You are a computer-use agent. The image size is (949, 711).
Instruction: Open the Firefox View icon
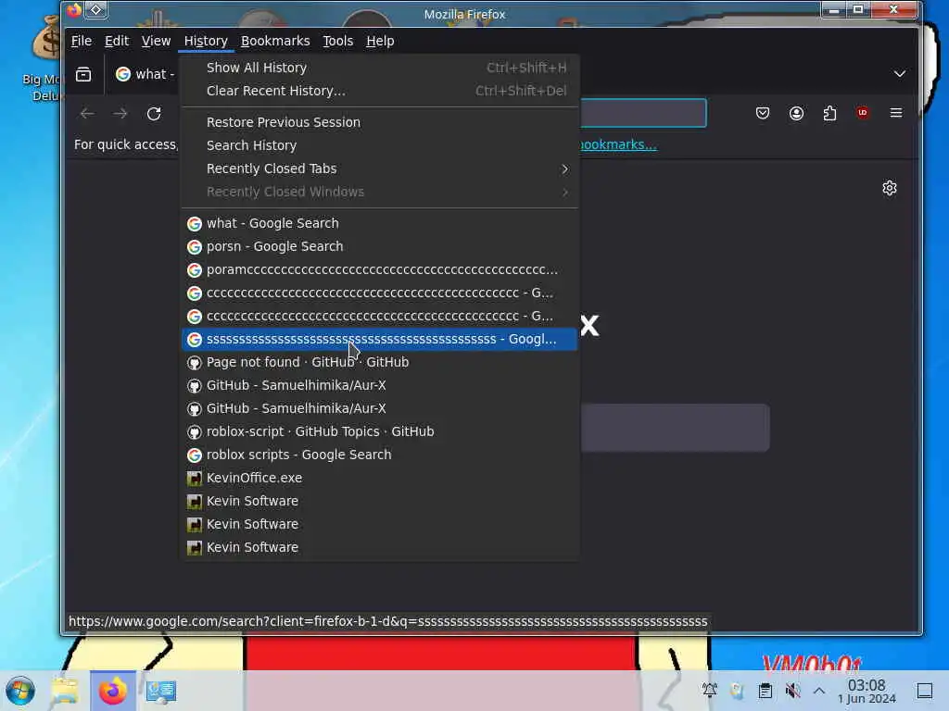[83, 74]
